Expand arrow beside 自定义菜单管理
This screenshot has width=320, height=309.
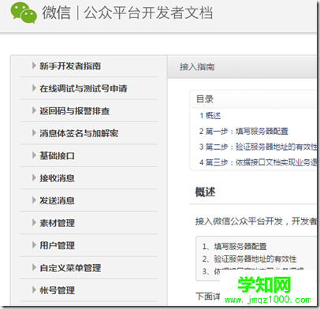[34, 267]
